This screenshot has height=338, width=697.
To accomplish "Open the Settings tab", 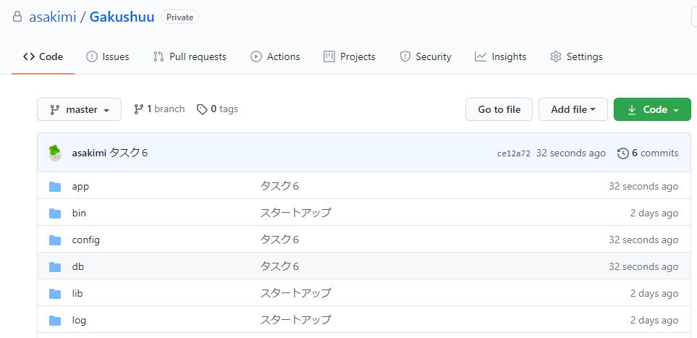I will [x=576, y=57].
